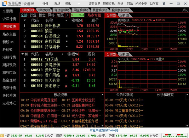The width and height of the screenshot is (189, 138).
Task: Click the Essence Securities logo icon
Action: coord(4,3)
